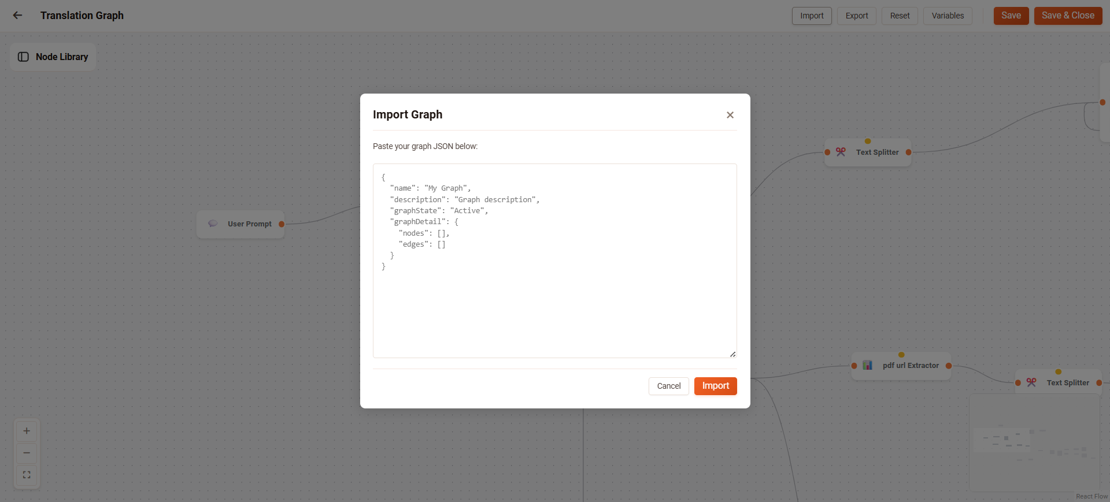Click upper Text Splitter top yellow handle

pyautogui.click(x=868, y=141)
